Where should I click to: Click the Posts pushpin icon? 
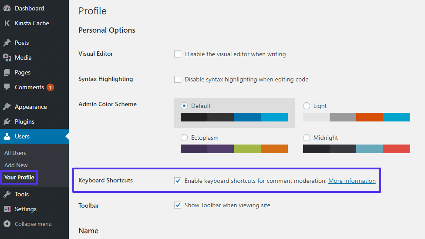7,43
